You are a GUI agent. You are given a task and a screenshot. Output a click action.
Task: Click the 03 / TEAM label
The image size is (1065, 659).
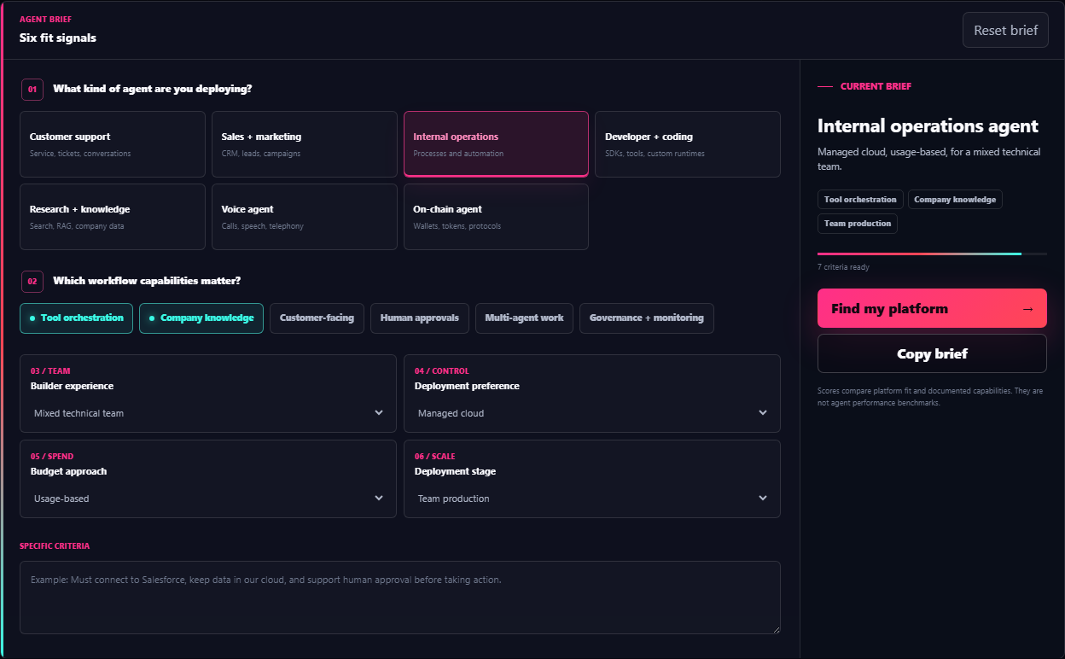click(x=50, y=371)
